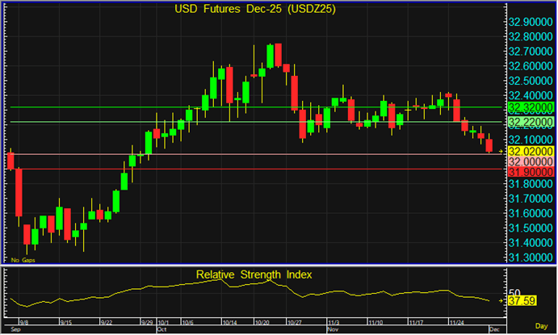Select the light green 32.22000 price label
This screenshot has width=558, height=335.
[531, 122]
